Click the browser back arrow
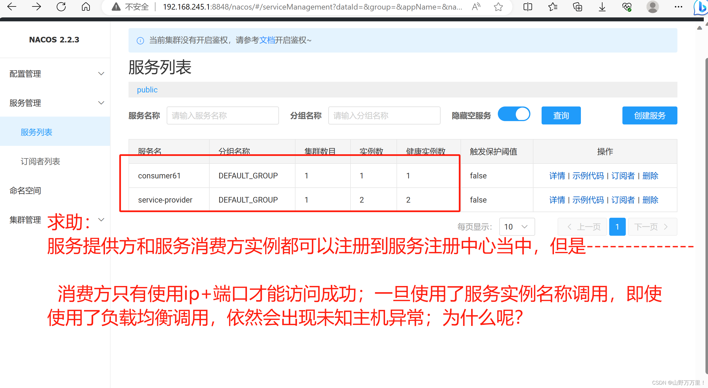708x388 pixels. (x=12, y=7)
